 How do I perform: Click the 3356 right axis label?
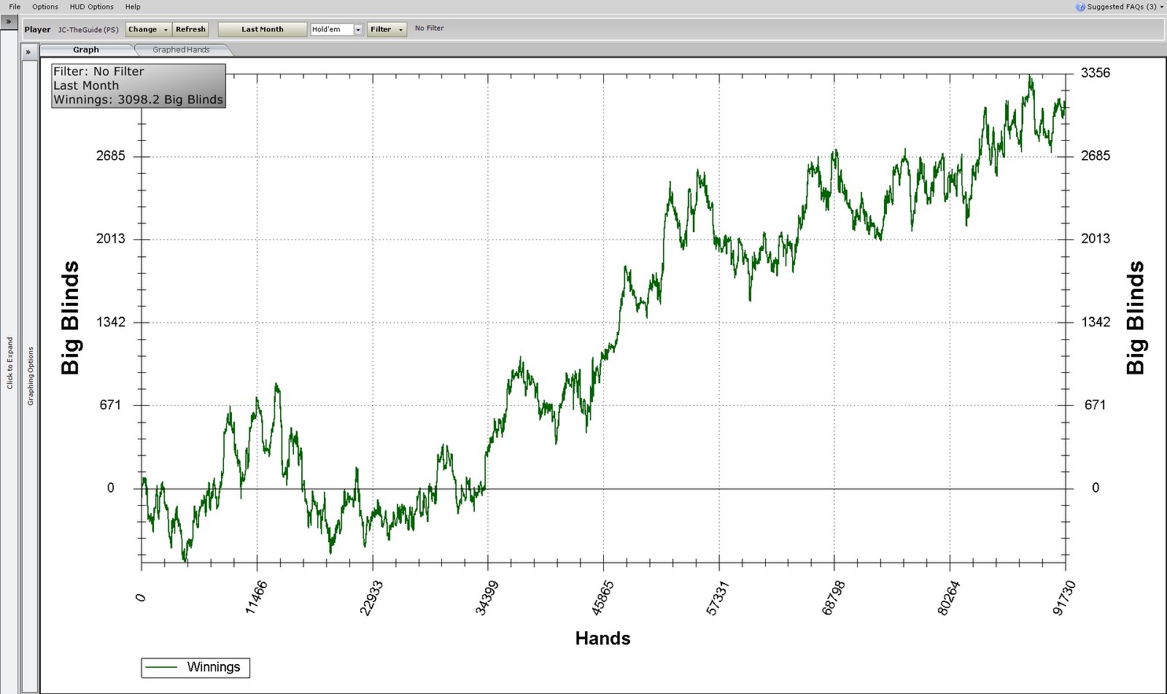(x=1096, y=73)
